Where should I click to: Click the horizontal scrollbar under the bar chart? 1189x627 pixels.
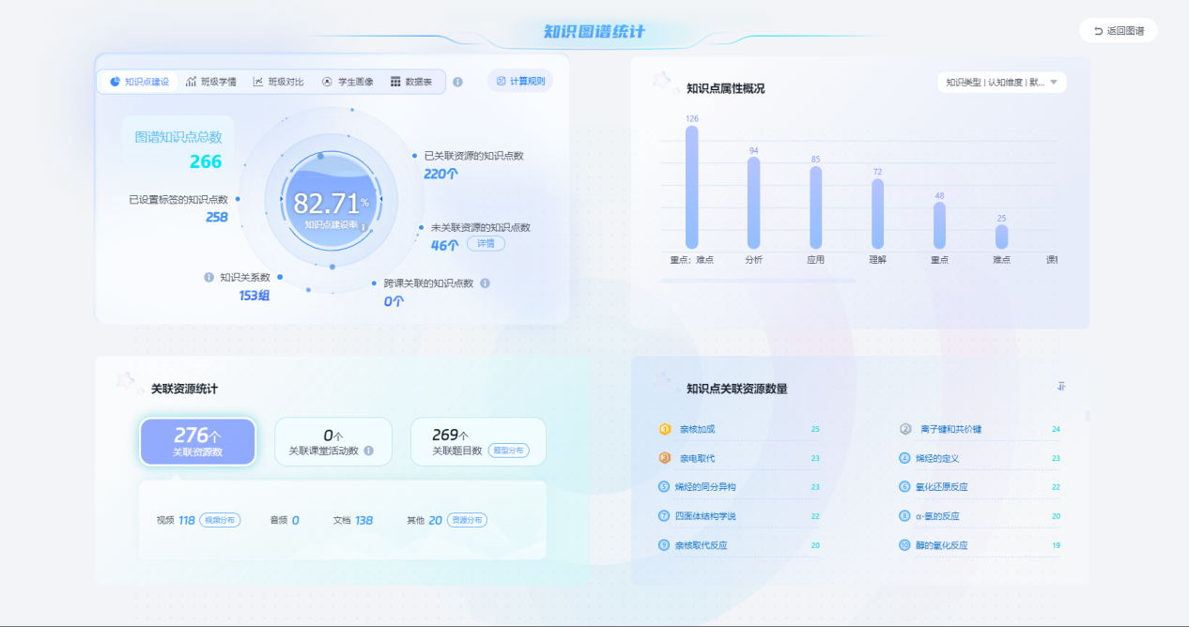758,280
